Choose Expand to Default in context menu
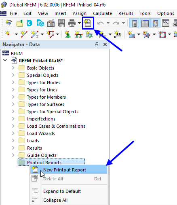Screen dimensions: 177x205 point(69,191)
